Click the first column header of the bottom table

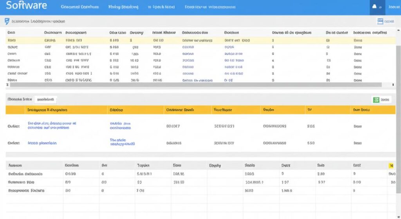pyautogui.click(x=15, y=165)
